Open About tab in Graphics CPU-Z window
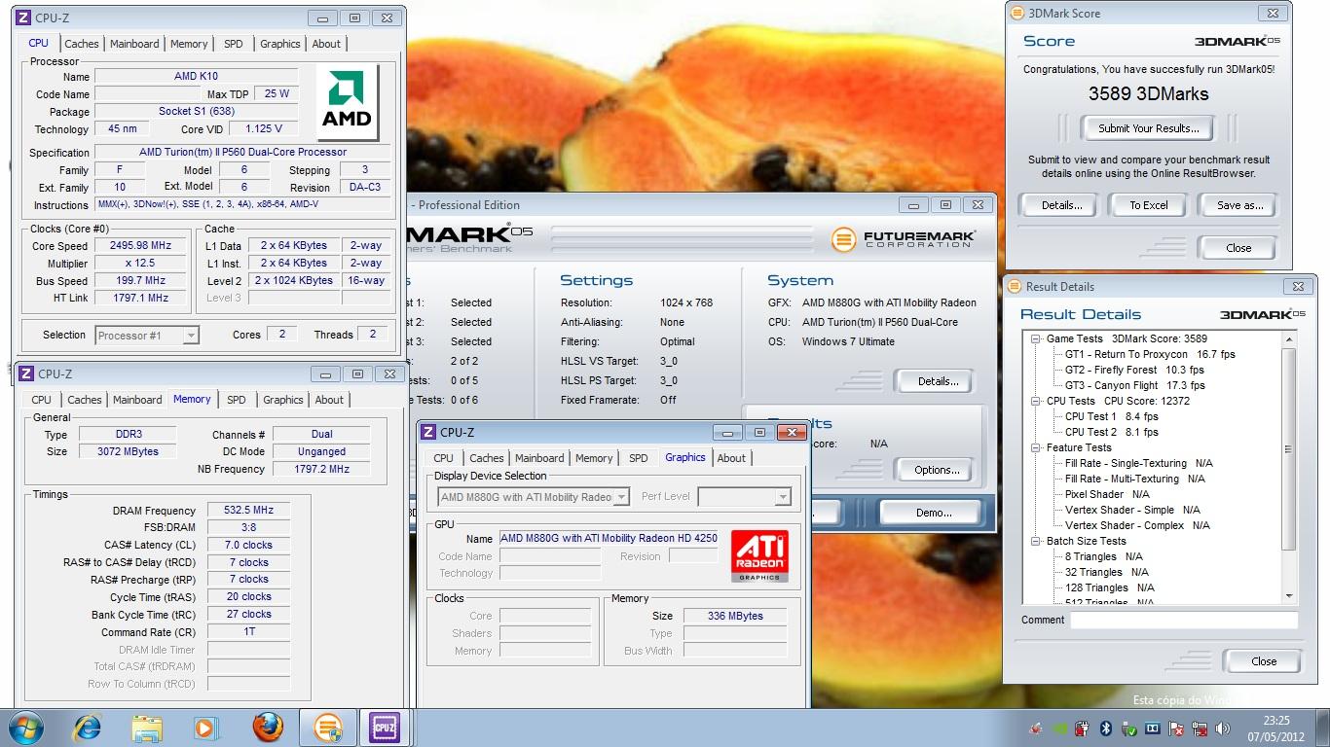 tap(731, 458)
